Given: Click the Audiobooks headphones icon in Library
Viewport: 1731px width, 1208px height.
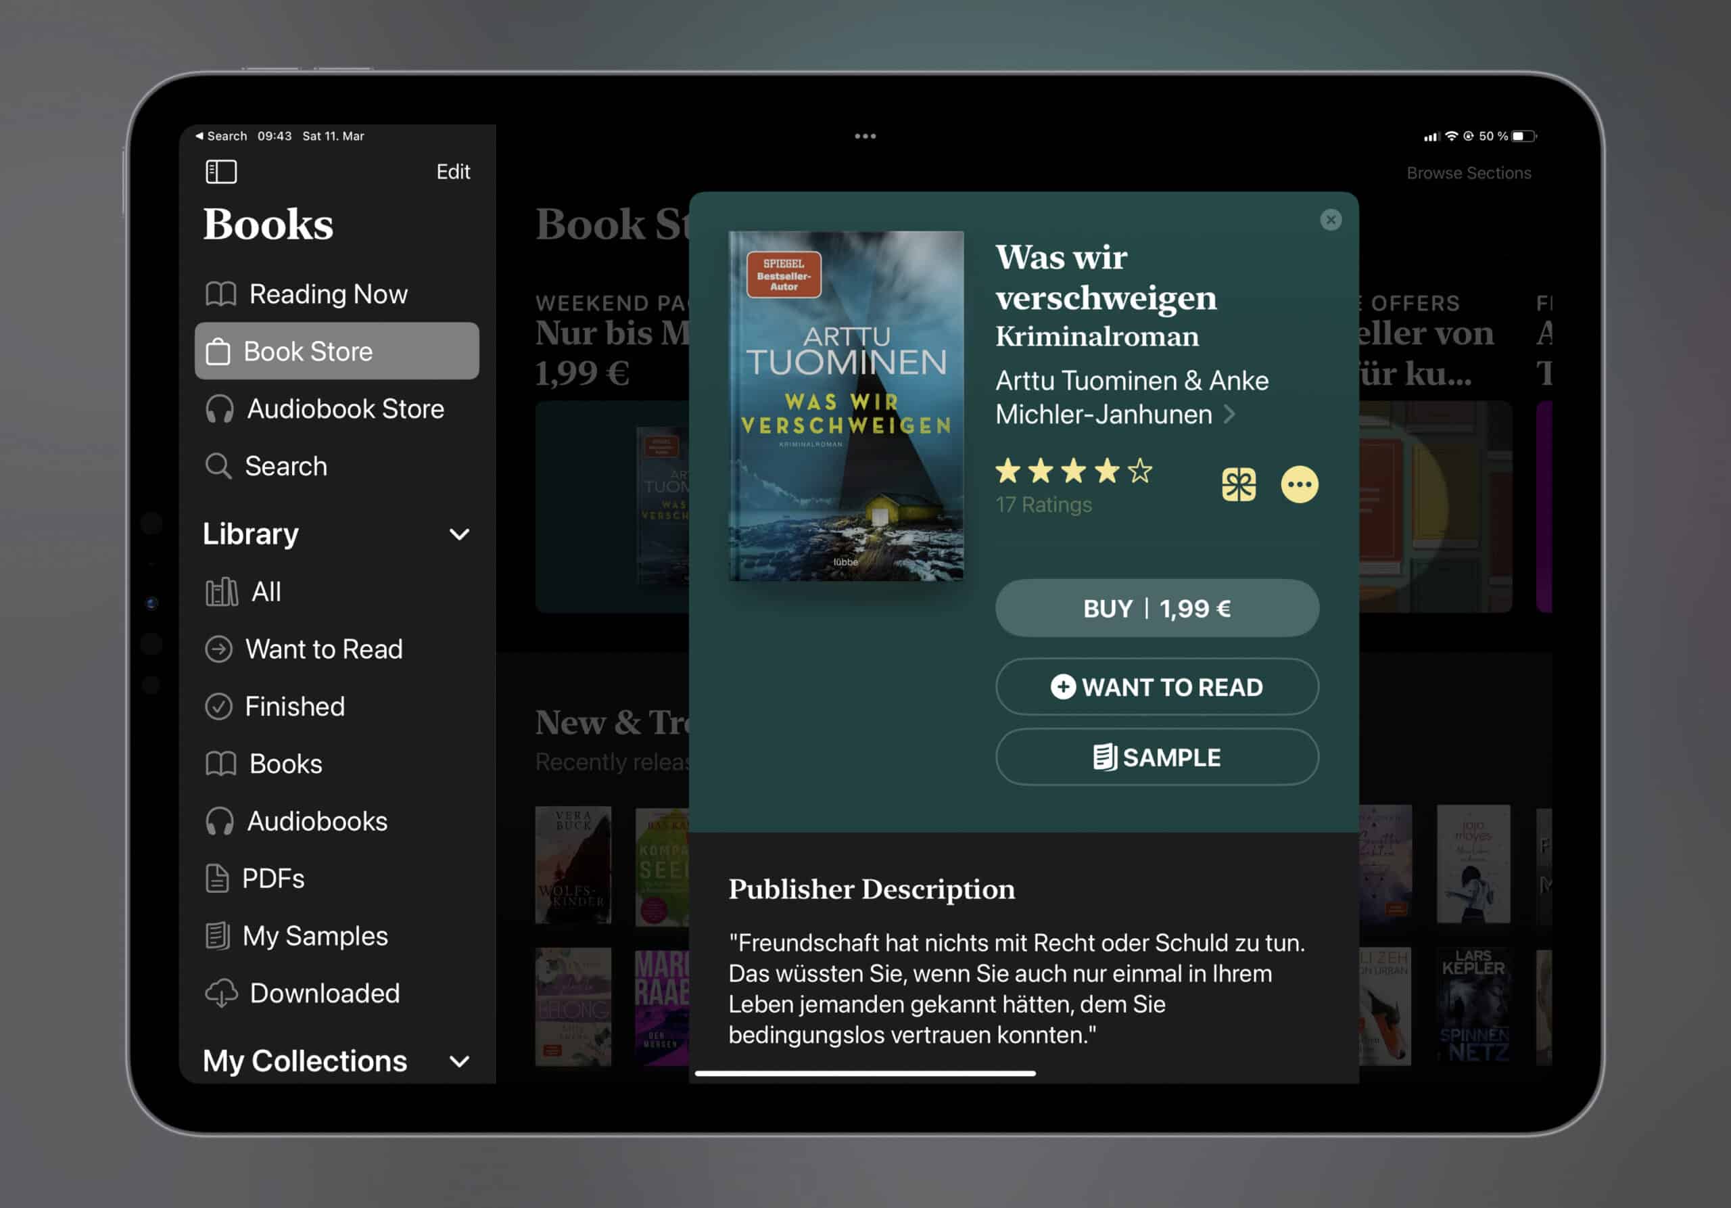Looking at the screenshot, I should [219, 821].
